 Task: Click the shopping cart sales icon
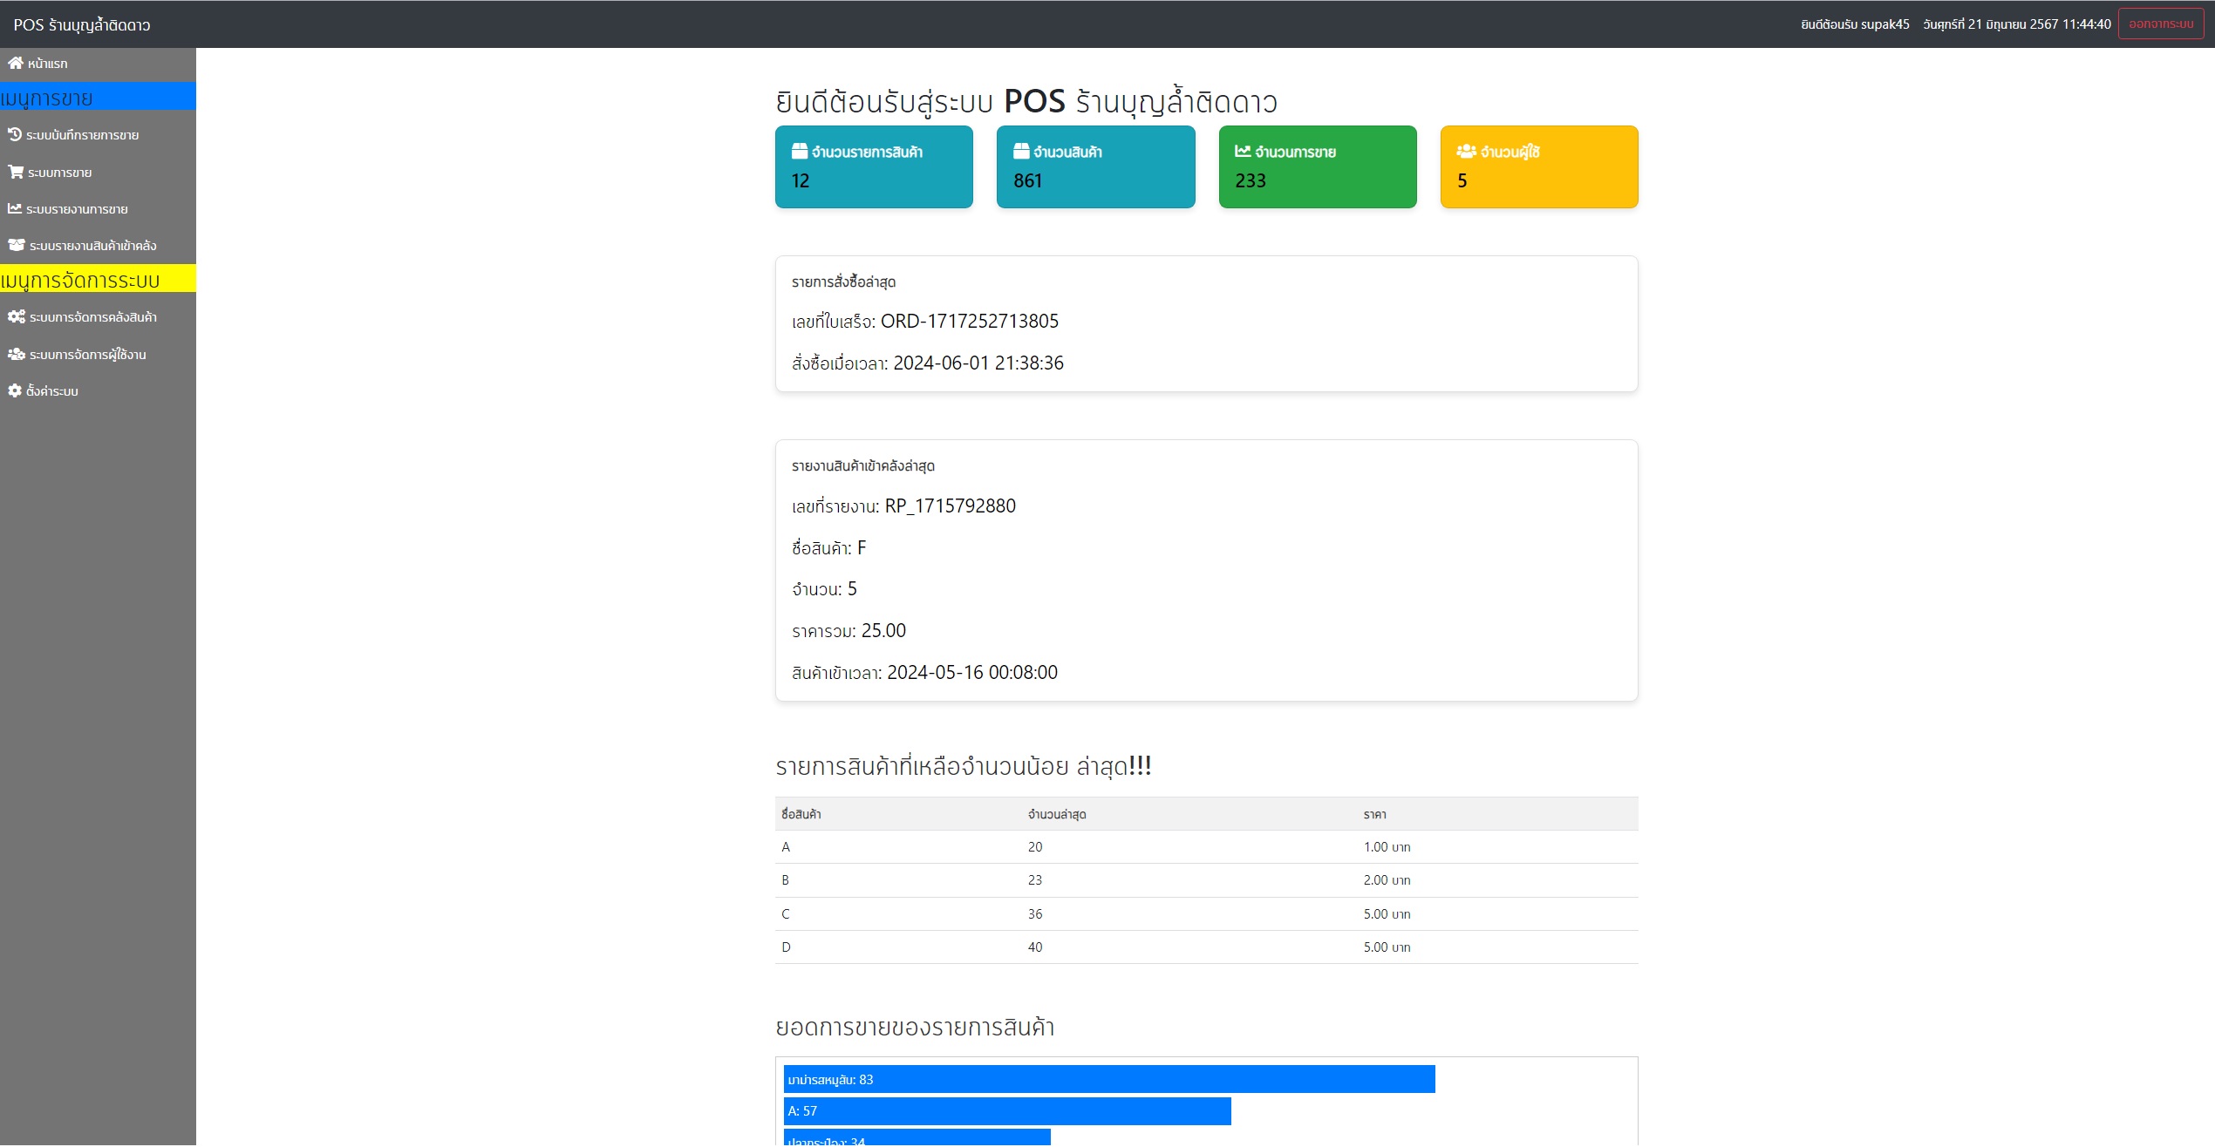(x=15, y=172)
